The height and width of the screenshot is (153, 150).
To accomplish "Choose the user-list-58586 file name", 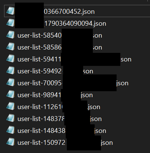I will tap(60, 47).
